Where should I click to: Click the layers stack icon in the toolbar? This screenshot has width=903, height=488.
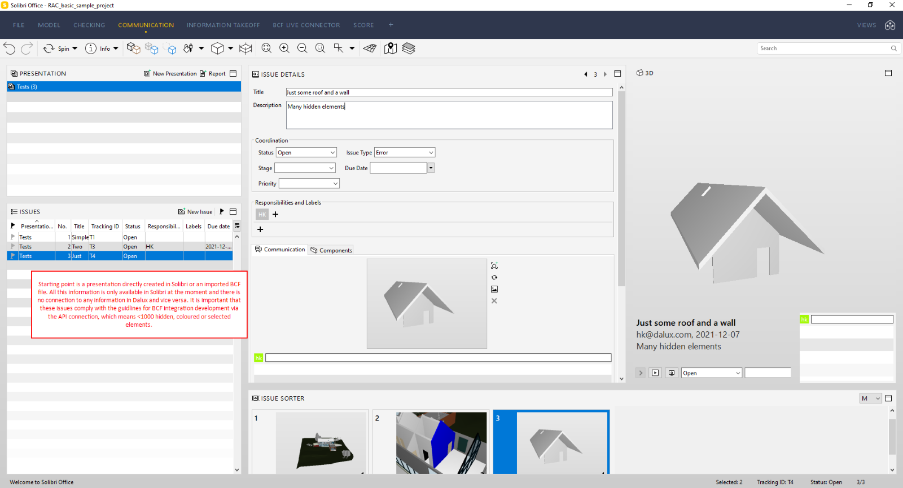click(409, 48)
